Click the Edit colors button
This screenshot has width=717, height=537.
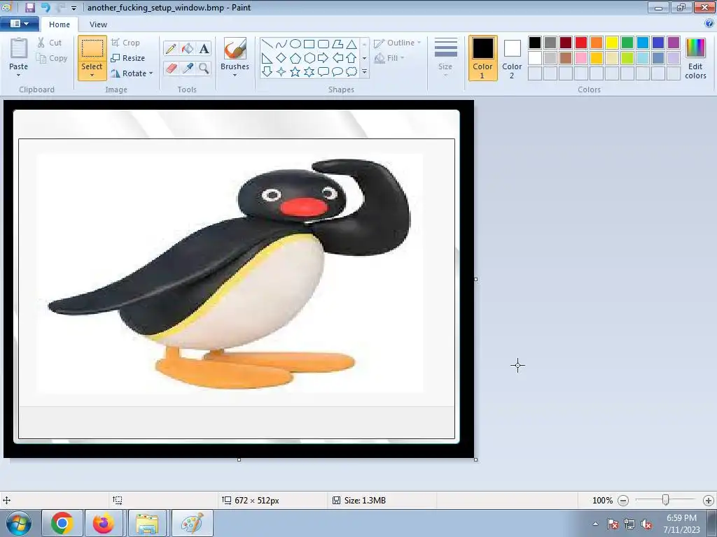(x=695, y=59)
